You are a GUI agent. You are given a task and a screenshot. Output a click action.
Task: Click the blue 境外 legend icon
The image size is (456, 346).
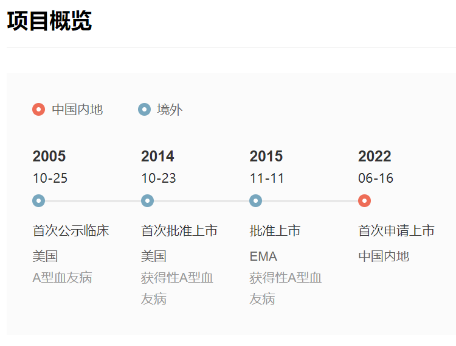145,110
